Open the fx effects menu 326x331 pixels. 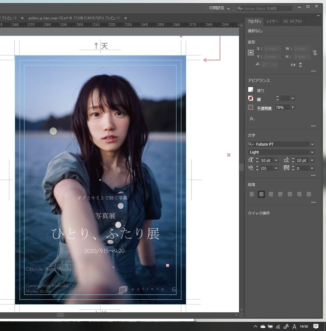click(252, 119)
